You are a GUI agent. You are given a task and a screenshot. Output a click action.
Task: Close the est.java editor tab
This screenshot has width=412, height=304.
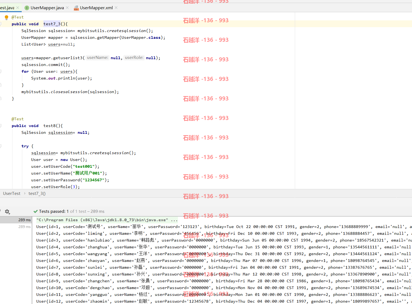pos(18,8)
